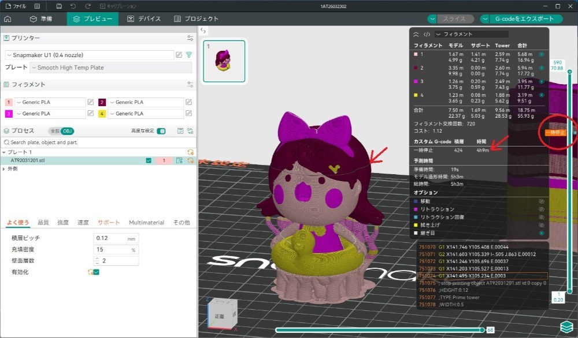The width and height of the screenshot is (578, 338).
Task: Click filament 2 dark maroon swatch
Action: pos(102,102)
